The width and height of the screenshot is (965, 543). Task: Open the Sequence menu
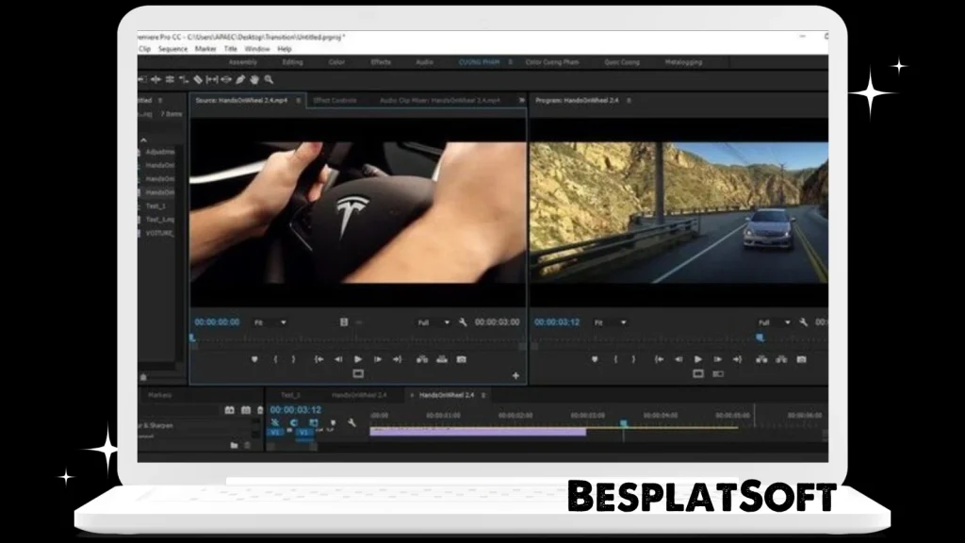(x=173, y=49)
